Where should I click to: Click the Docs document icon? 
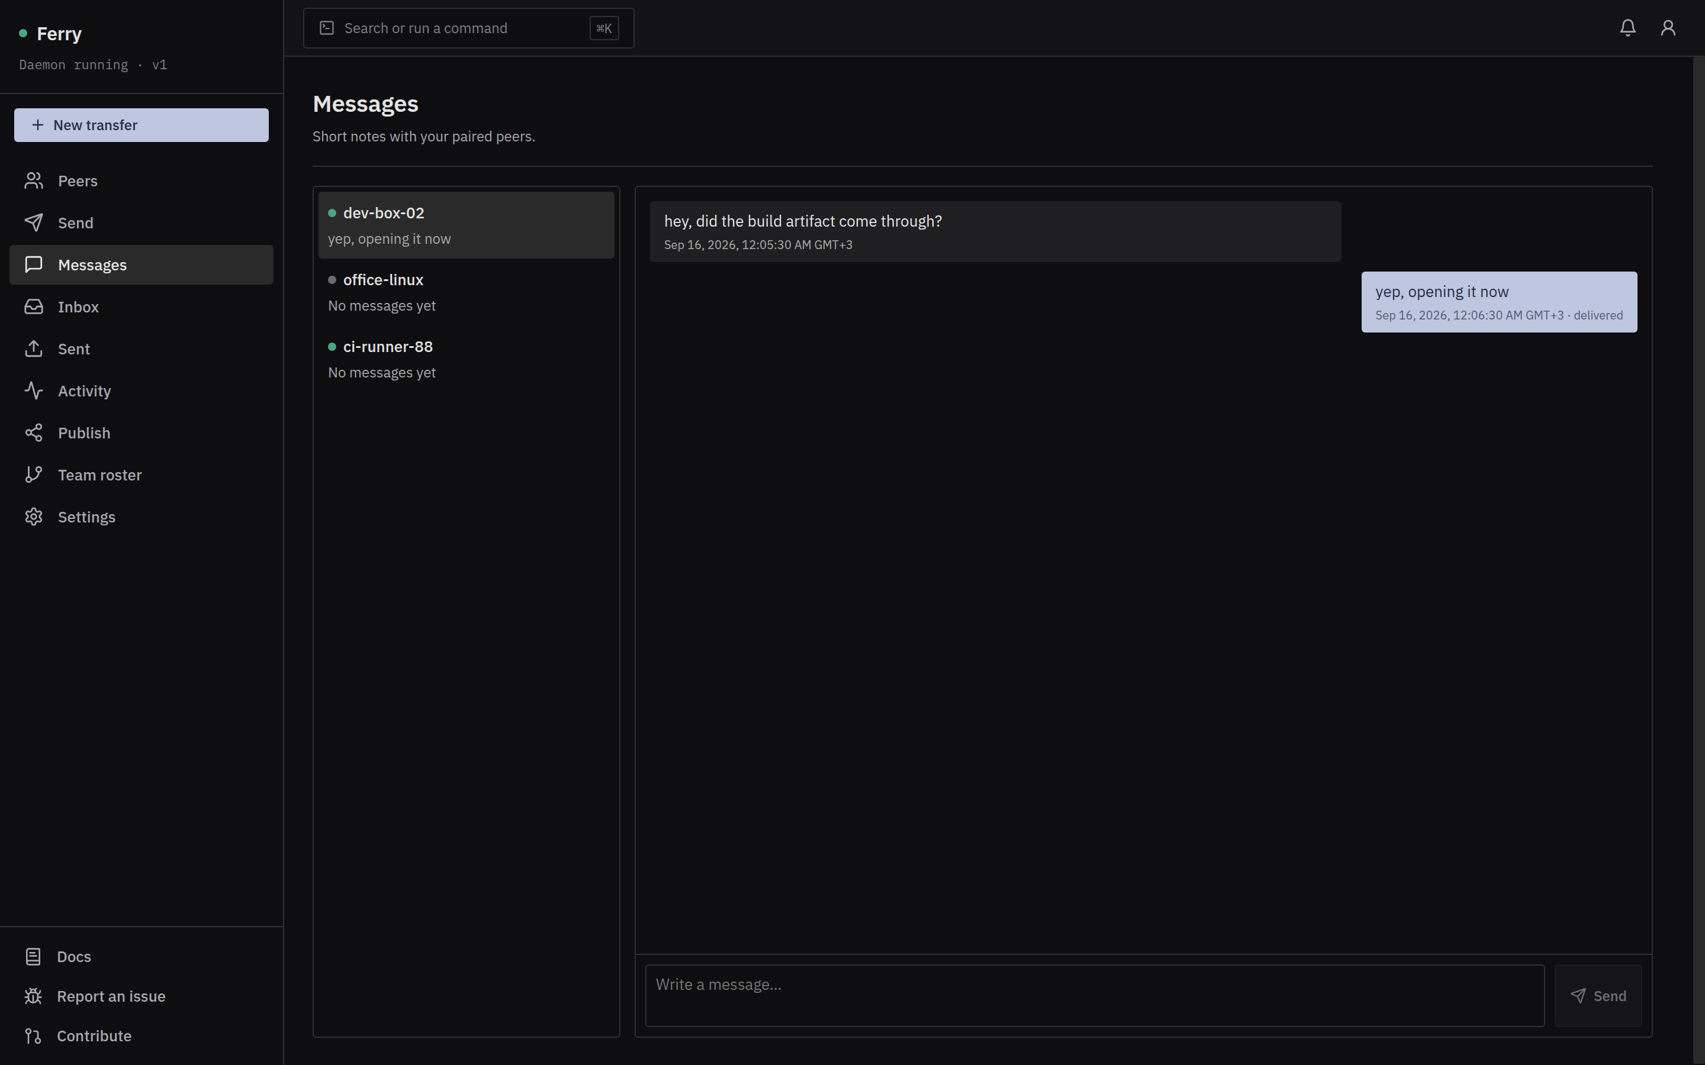tap(33, 957)
